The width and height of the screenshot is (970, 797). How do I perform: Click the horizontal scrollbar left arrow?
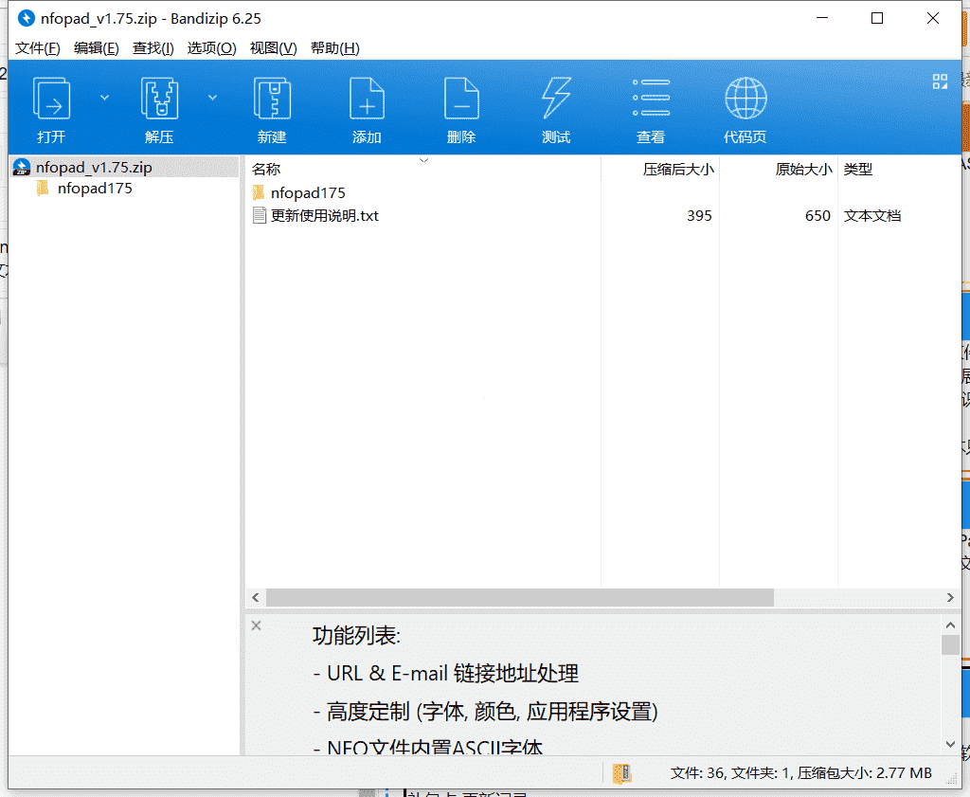click(256, 598)
